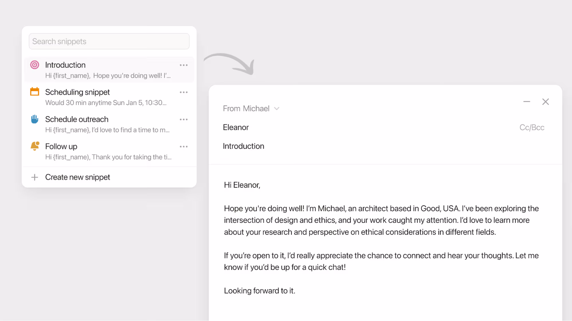Click the Search snippets field
This screenshot has height=321, width=572.
click(109, 41)
